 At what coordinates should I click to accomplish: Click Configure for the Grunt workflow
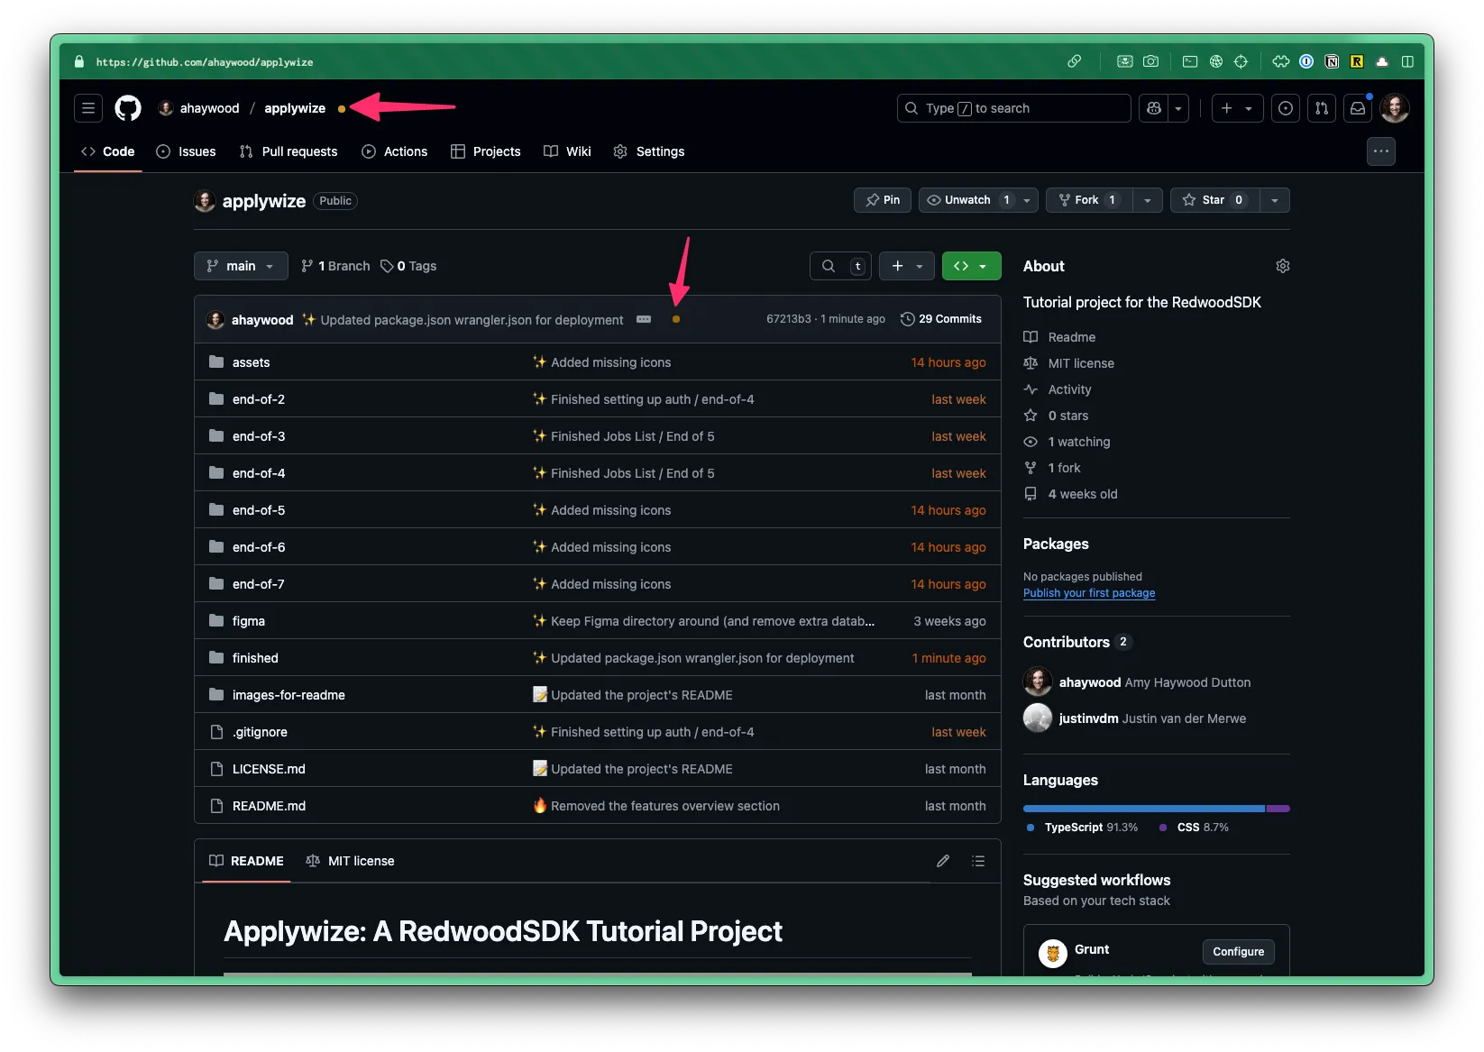(x=1238, y=951)
